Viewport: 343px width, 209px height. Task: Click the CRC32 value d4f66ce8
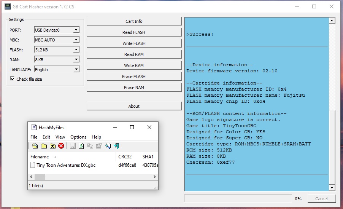[127, 165]
